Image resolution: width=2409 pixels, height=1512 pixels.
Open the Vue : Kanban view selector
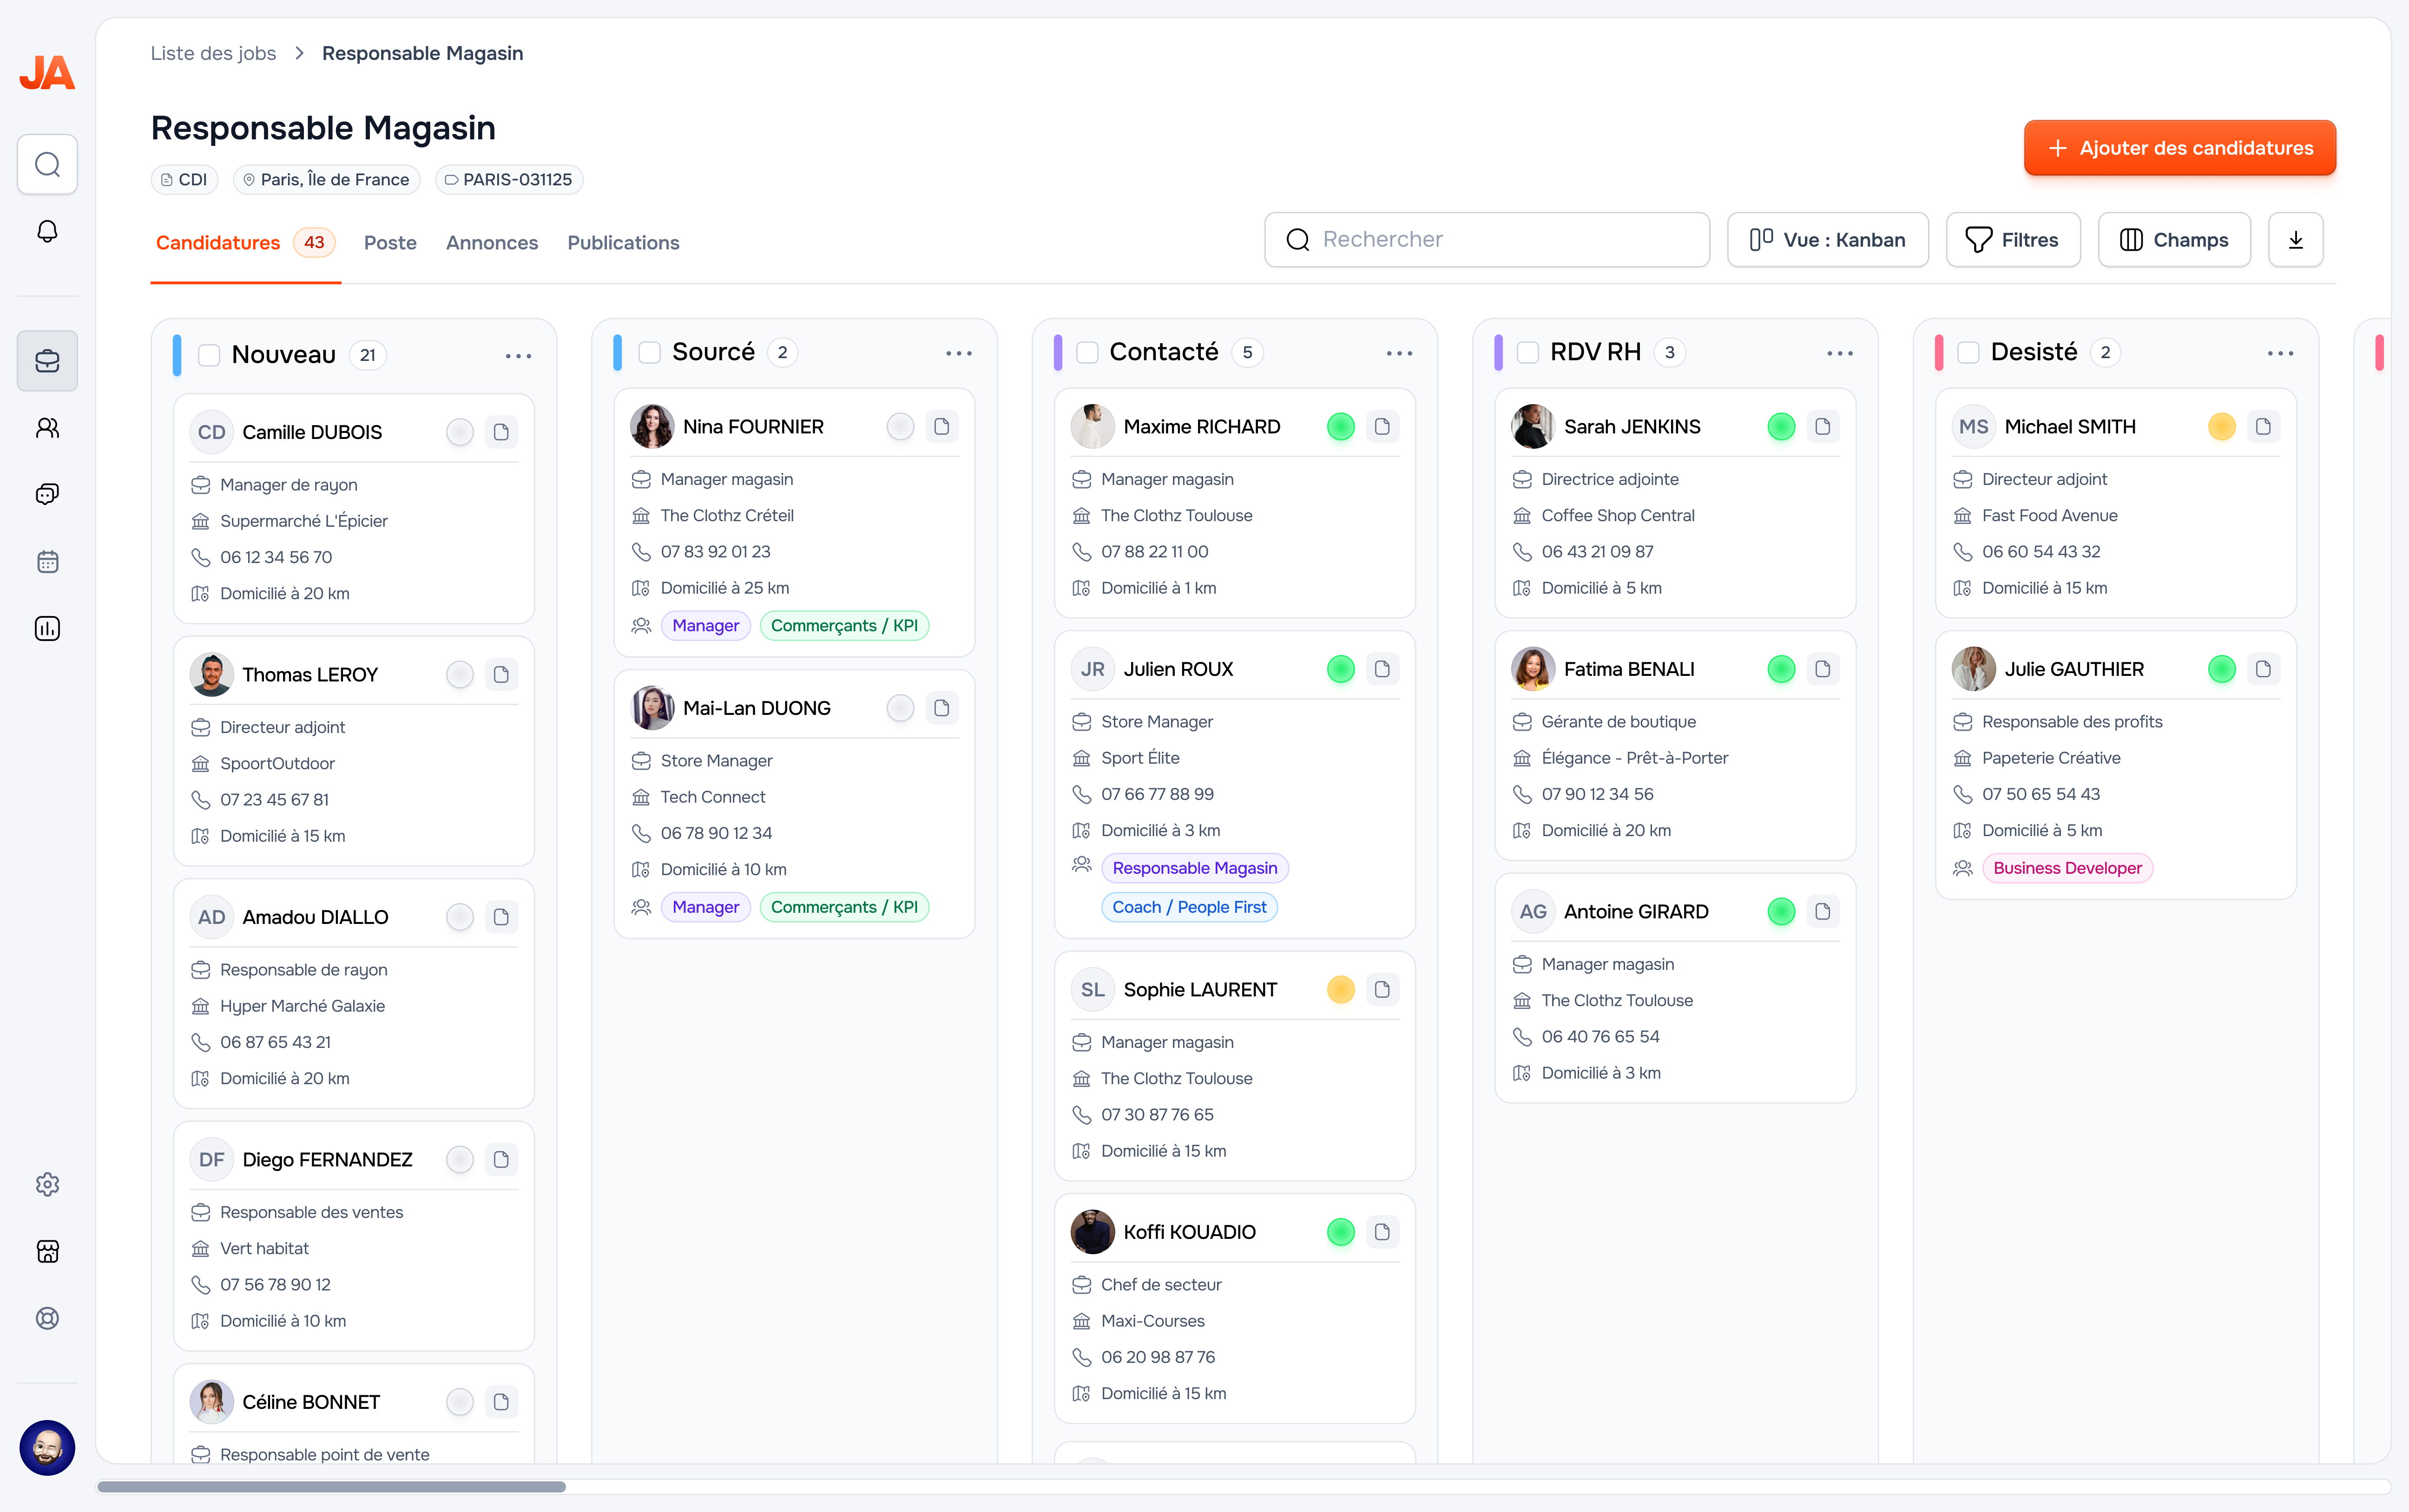click(x=1828, y=240)
